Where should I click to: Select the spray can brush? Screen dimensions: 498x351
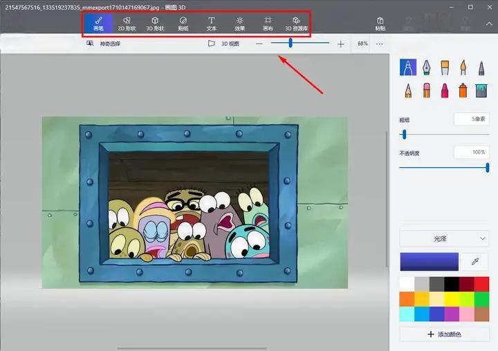coord(463,90)
